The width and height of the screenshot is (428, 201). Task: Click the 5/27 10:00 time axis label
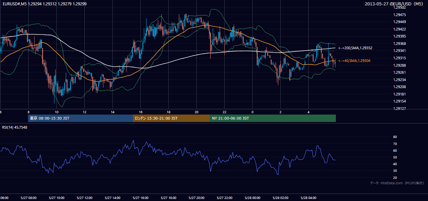coord(57,198)
